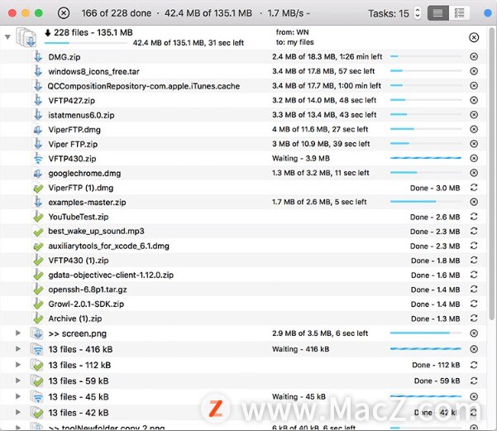This screenshot has width=497, height=431.
Task: Click the 'from: WN' source label
Action: pos(292,32)
